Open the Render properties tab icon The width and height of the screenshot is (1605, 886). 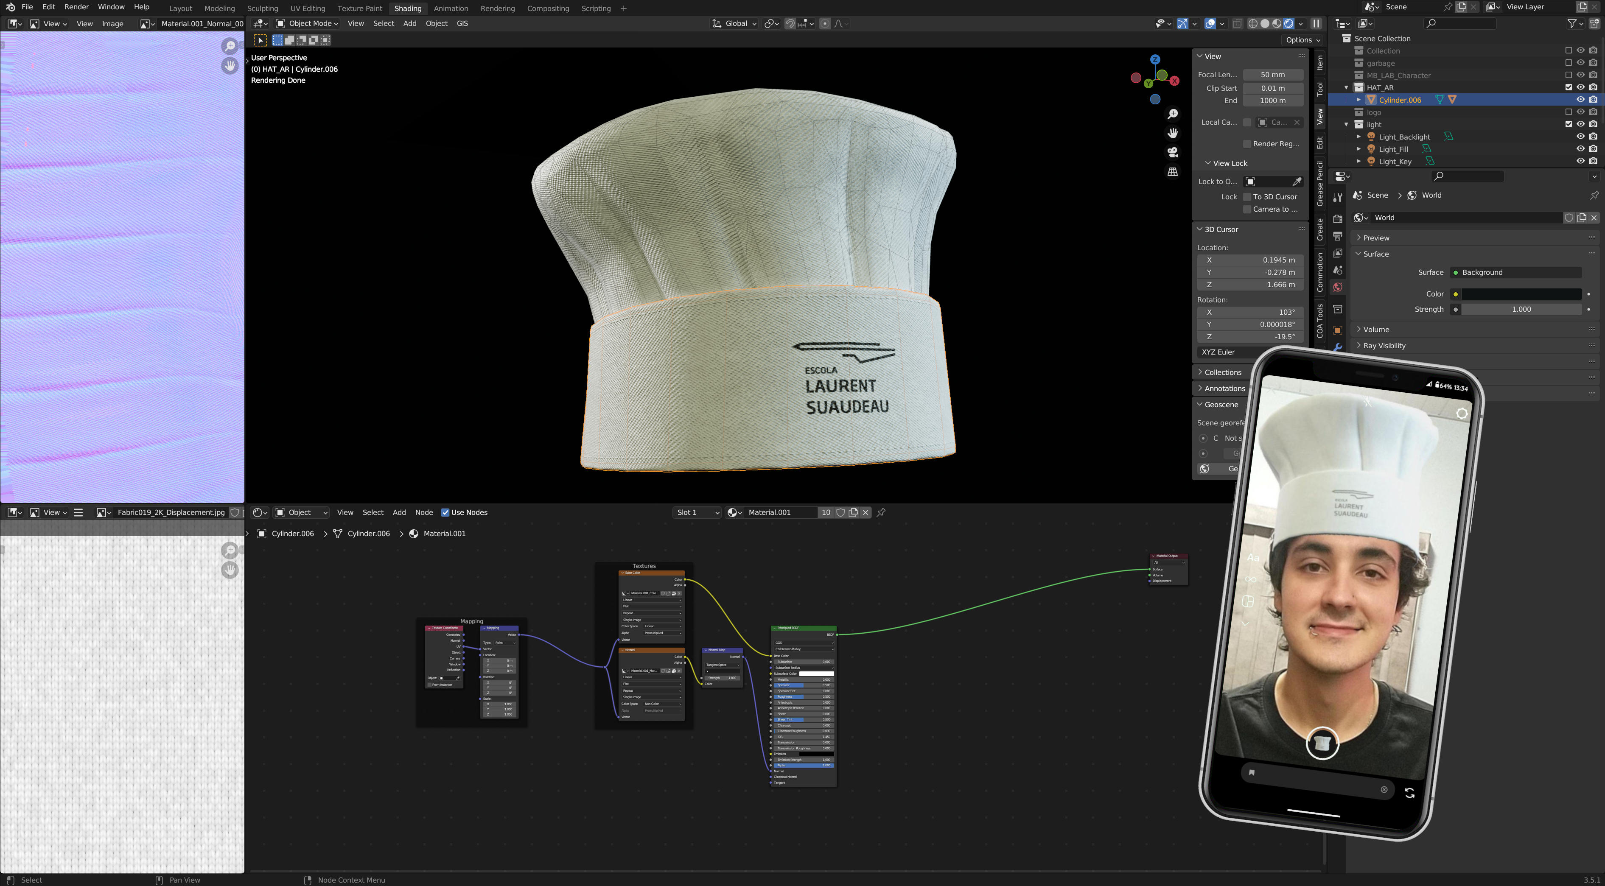click(1337, 219)
